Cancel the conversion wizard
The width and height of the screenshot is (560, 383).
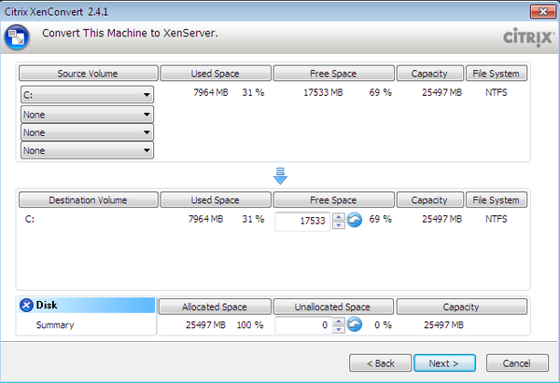516,362
